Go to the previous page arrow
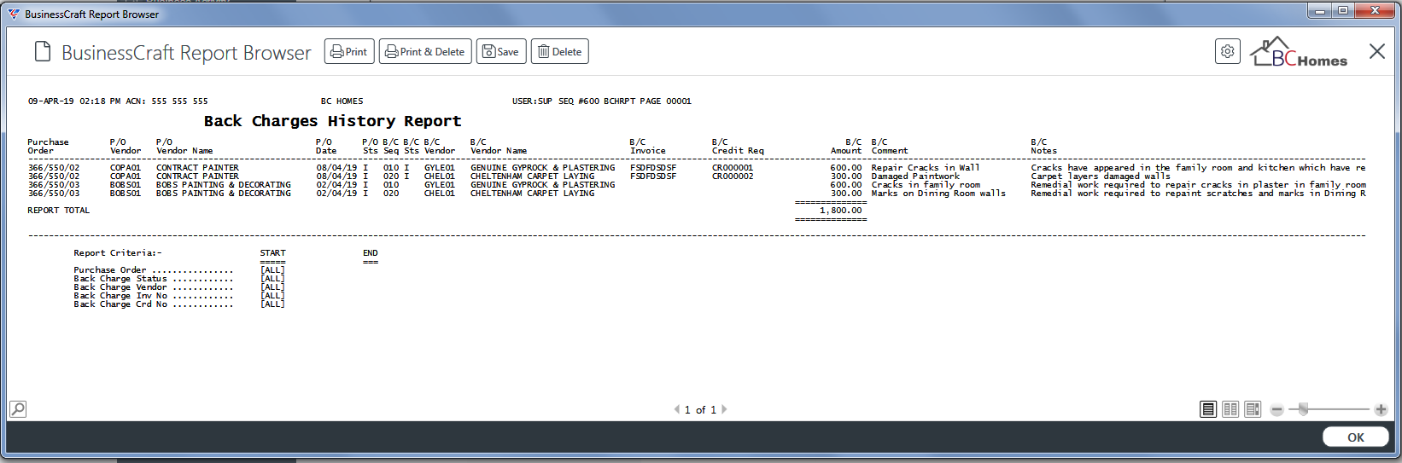The height and width of the screenshot is (463, 1402). point(677,409)
